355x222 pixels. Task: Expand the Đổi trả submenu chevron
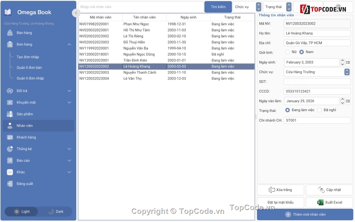point(69,91)
